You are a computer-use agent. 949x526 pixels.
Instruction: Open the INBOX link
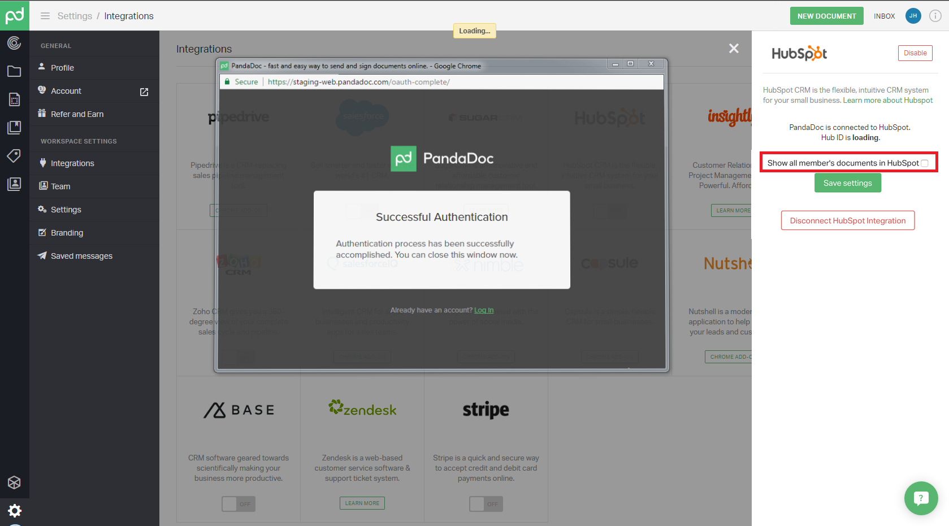tap(884, 16)
